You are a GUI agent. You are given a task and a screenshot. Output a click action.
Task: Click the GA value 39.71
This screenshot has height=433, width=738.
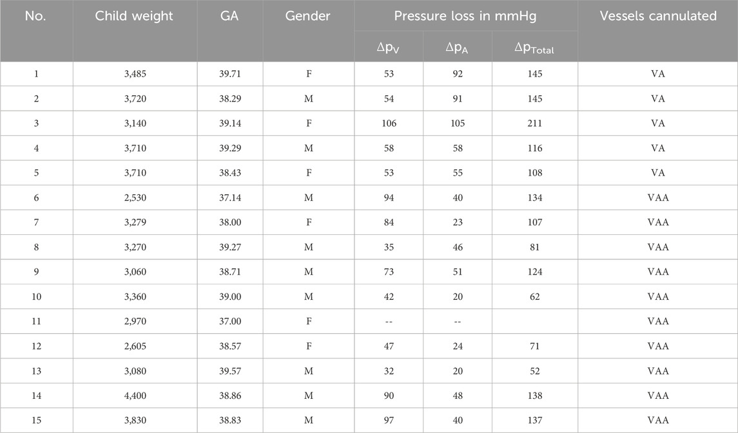point(229,74)
